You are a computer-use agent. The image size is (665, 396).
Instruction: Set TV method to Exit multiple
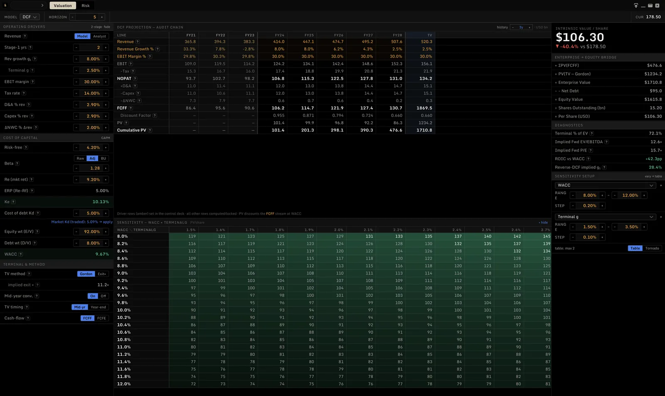[x=102, y=274]
